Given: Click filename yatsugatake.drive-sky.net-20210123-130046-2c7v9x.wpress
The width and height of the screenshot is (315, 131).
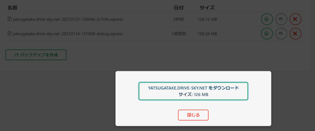Looking at the screenshot, I should pyautogui.click(x=68, y=19).
